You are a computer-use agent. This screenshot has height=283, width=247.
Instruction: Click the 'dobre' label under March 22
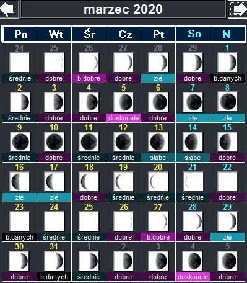(x=227, y=197)
